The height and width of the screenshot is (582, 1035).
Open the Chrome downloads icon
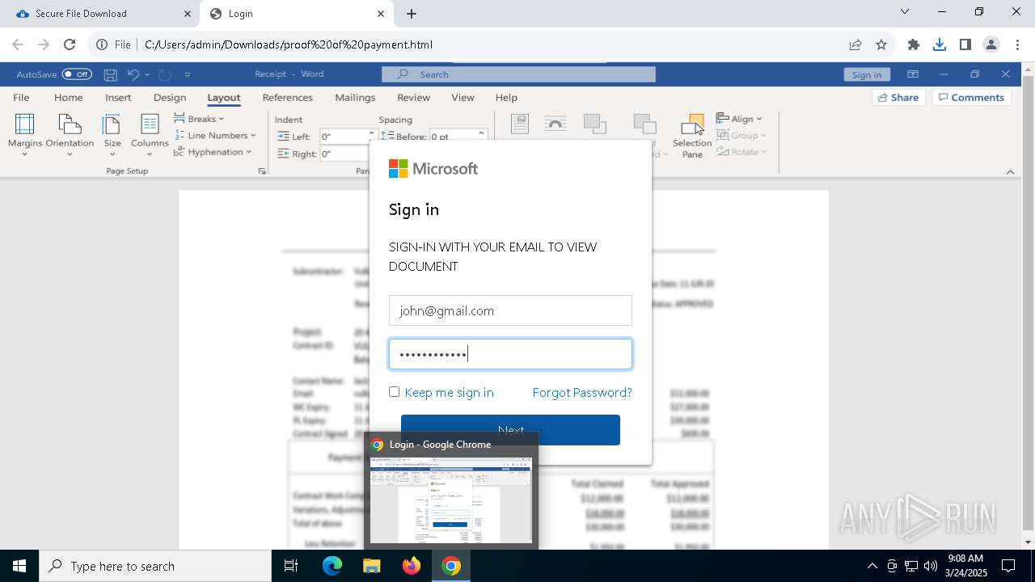pos(940,44)
